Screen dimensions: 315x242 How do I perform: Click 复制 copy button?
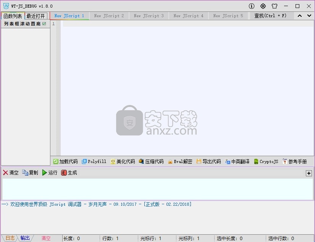click(30, 173)
